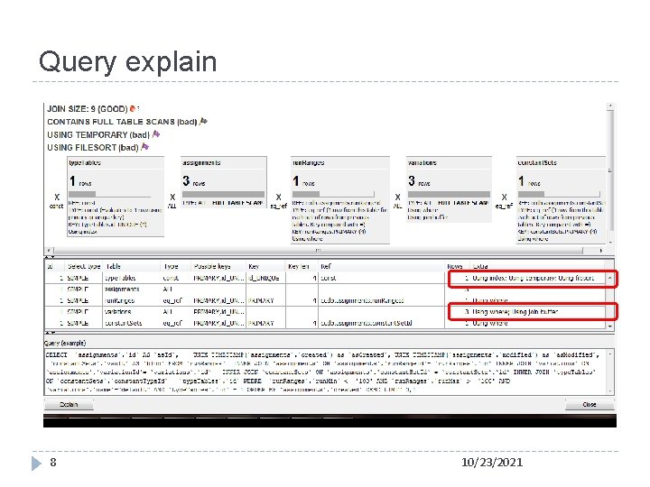Viewport: 650px width, 487px height.
Task: Click the assignments rows progress bar
Action: [x=224, y=194]
